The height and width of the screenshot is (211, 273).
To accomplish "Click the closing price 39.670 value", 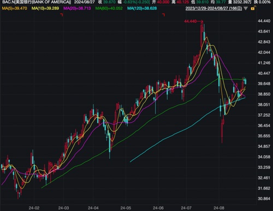I will [109, 2].
